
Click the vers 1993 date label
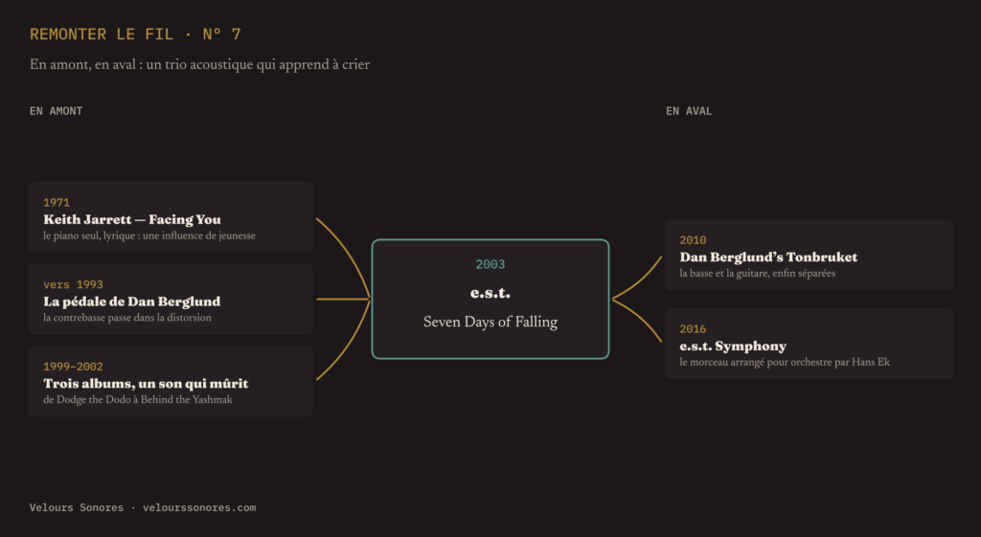click(73, 284)
